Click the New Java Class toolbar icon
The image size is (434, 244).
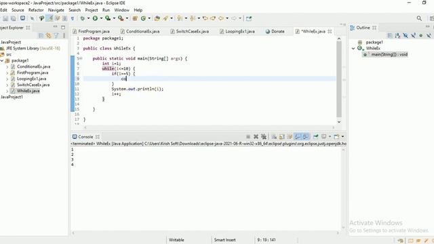tap(143, 18)
